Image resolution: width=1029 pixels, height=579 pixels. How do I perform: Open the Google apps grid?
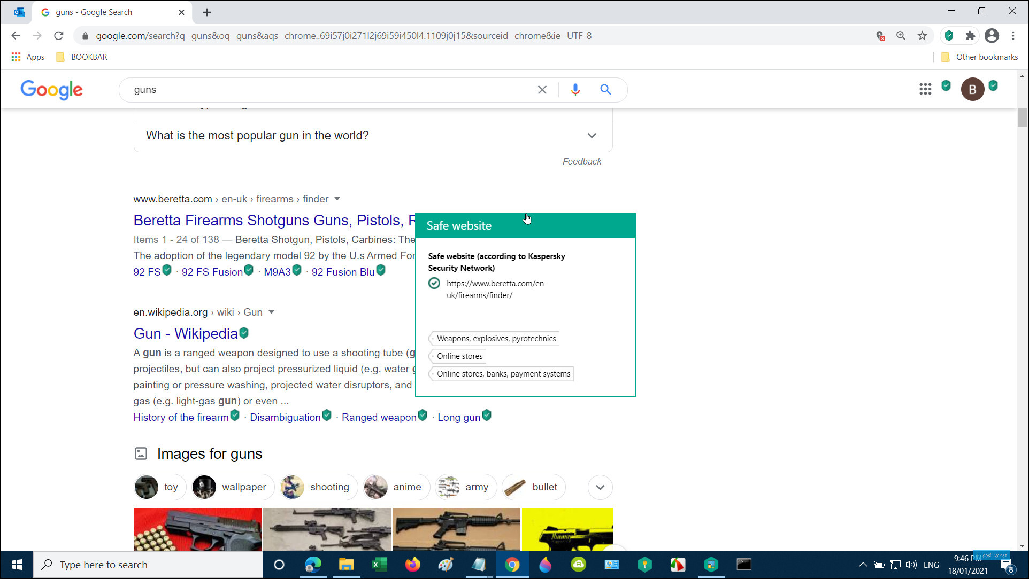pos(925,89)
